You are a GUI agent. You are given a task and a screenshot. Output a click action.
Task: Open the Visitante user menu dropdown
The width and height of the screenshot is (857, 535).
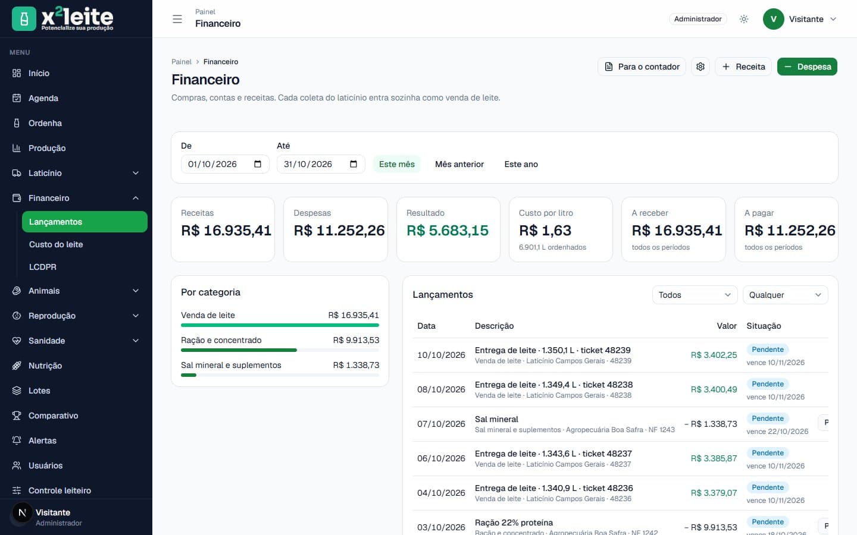(x=800, y=19)
